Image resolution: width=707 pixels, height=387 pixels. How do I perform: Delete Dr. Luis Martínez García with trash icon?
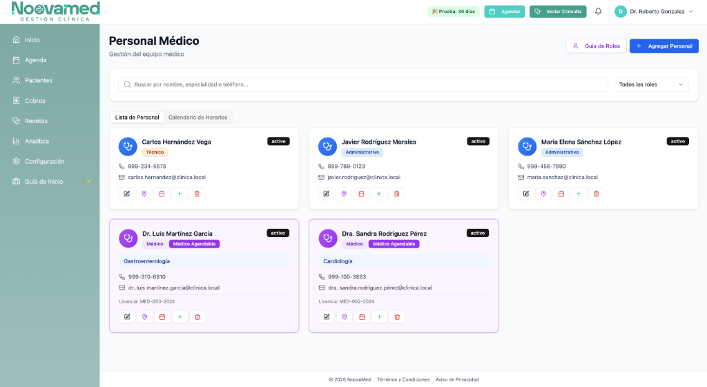197,317
